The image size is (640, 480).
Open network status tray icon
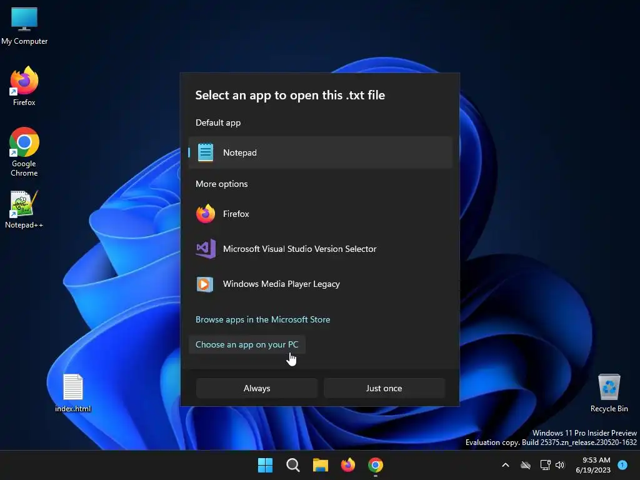[x=545, y=465]
